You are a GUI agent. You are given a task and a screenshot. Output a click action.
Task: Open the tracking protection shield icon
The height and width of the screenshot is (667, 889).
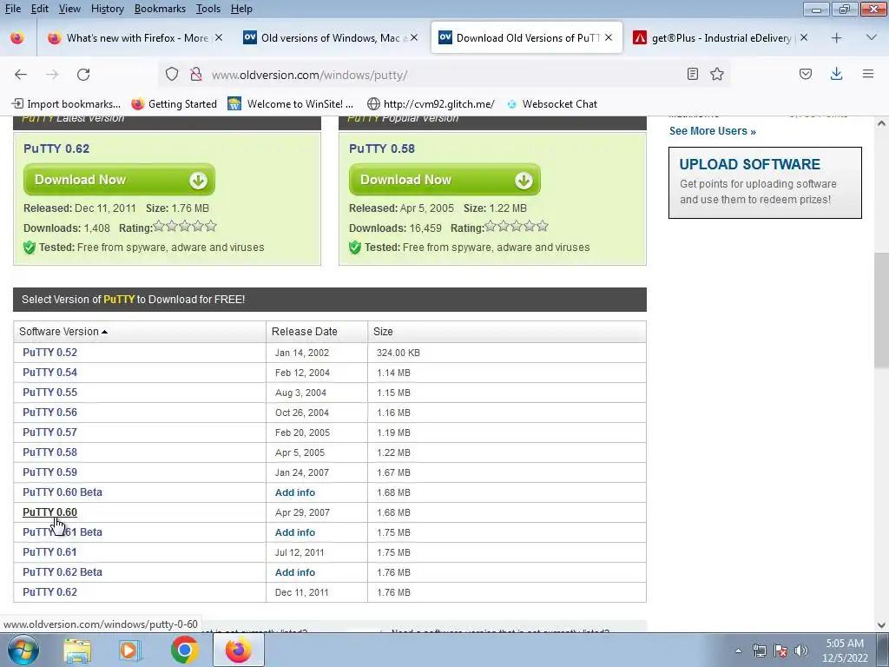pos(172,75)
